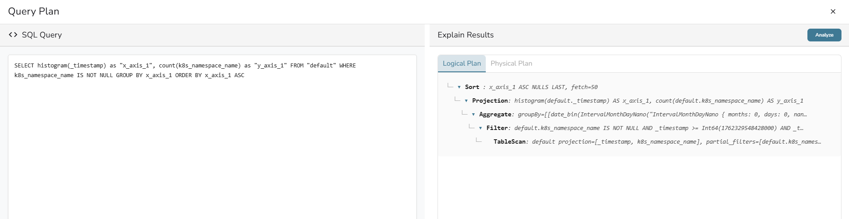
Task: Switch to the Physical Plan tab
Action: 511,63
